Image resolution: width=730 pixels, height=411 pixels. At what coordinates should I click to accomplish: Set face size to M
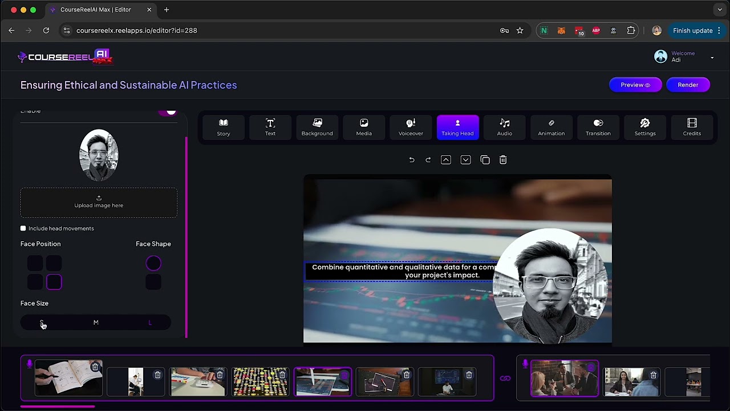click(96, 323)
